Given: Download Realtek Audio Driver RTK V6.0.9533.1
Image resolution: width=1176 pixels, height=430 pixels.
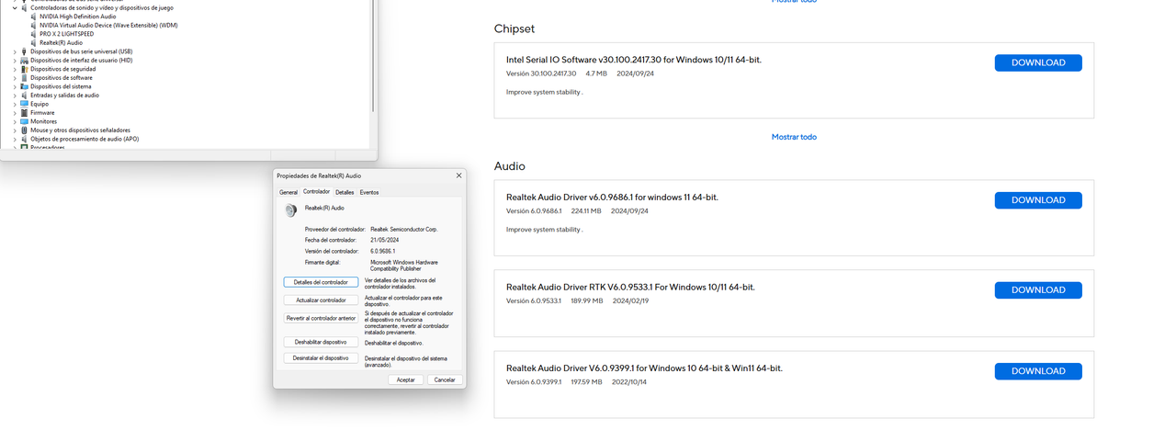Looking at the screenshot, I should click(x=1038, y=290).
